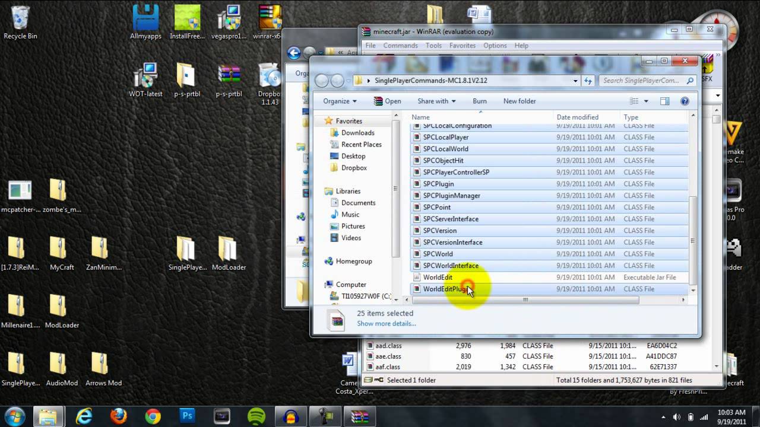This screenshot has width=760, height=427.
Task: Click the Windows Start button
Action: 14,416
